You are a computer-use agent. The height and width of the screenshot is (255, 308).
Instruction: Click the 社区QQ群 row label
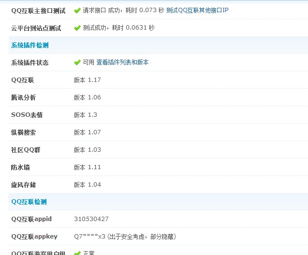(26, 150)
